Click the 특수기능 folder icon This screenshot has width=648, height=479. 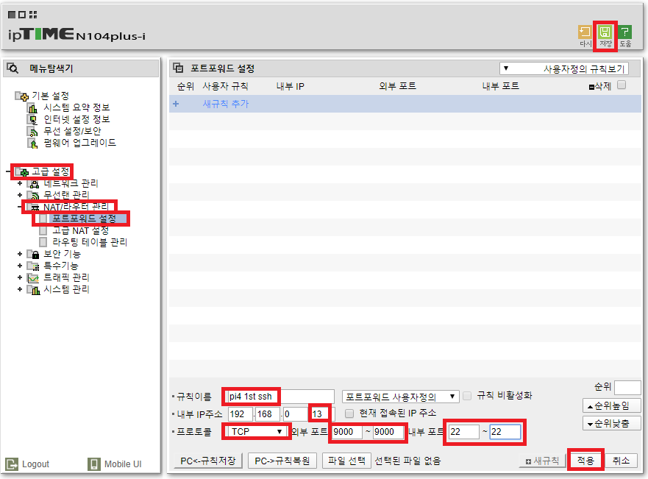tap(32, 266)
